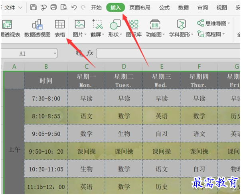Switch to the 页面布局 tab
This screenshot has height=195, width=241.
(140, 7)
